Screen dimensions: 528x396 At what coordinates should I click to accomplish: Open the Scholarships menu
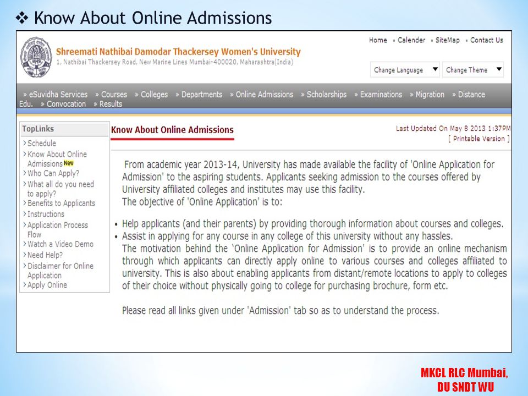326,94
